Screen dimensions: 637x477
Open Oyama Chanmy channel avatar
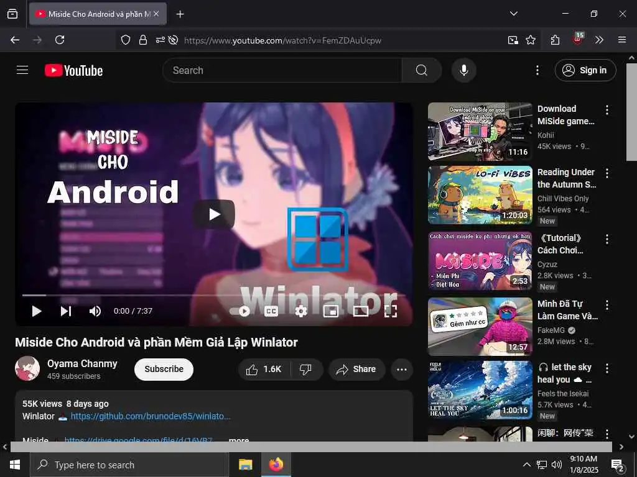[27, 368]
